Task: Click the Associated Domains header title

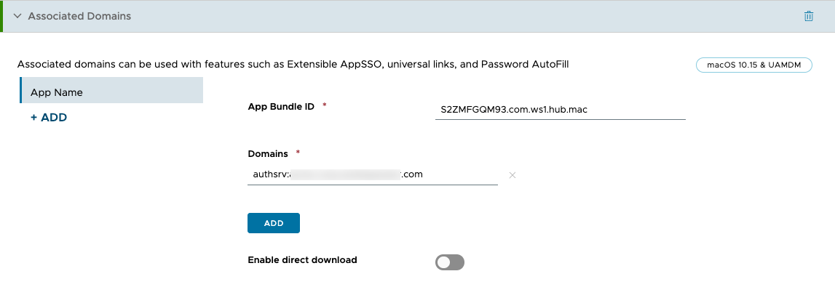Action: [x=79, y=16]
